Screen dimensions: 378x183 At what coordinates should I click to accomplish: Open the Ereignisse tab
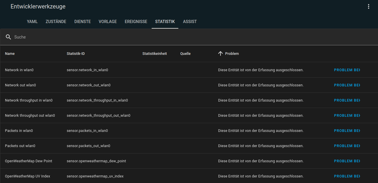(136, 22)
